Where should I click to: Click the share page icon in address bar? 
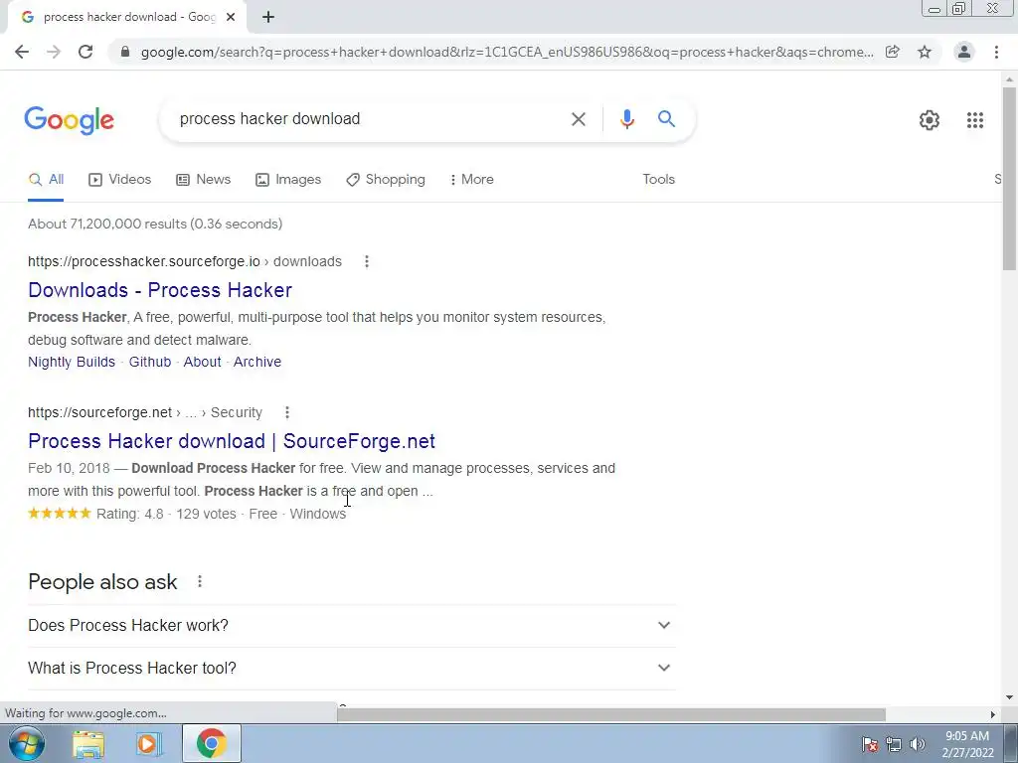click(x=893, y=52)
